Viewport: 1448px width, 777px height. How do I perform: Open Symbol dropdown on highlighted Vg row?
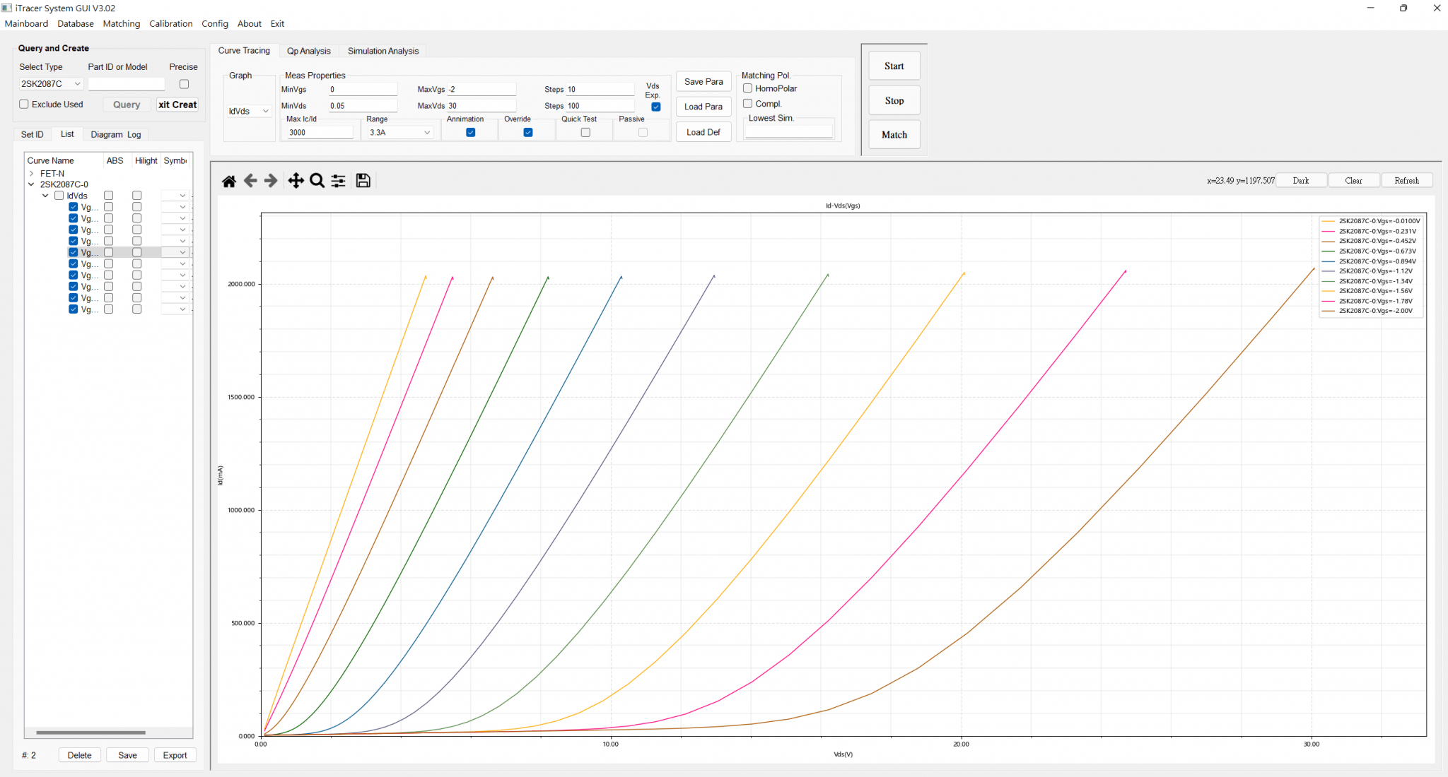175,252
